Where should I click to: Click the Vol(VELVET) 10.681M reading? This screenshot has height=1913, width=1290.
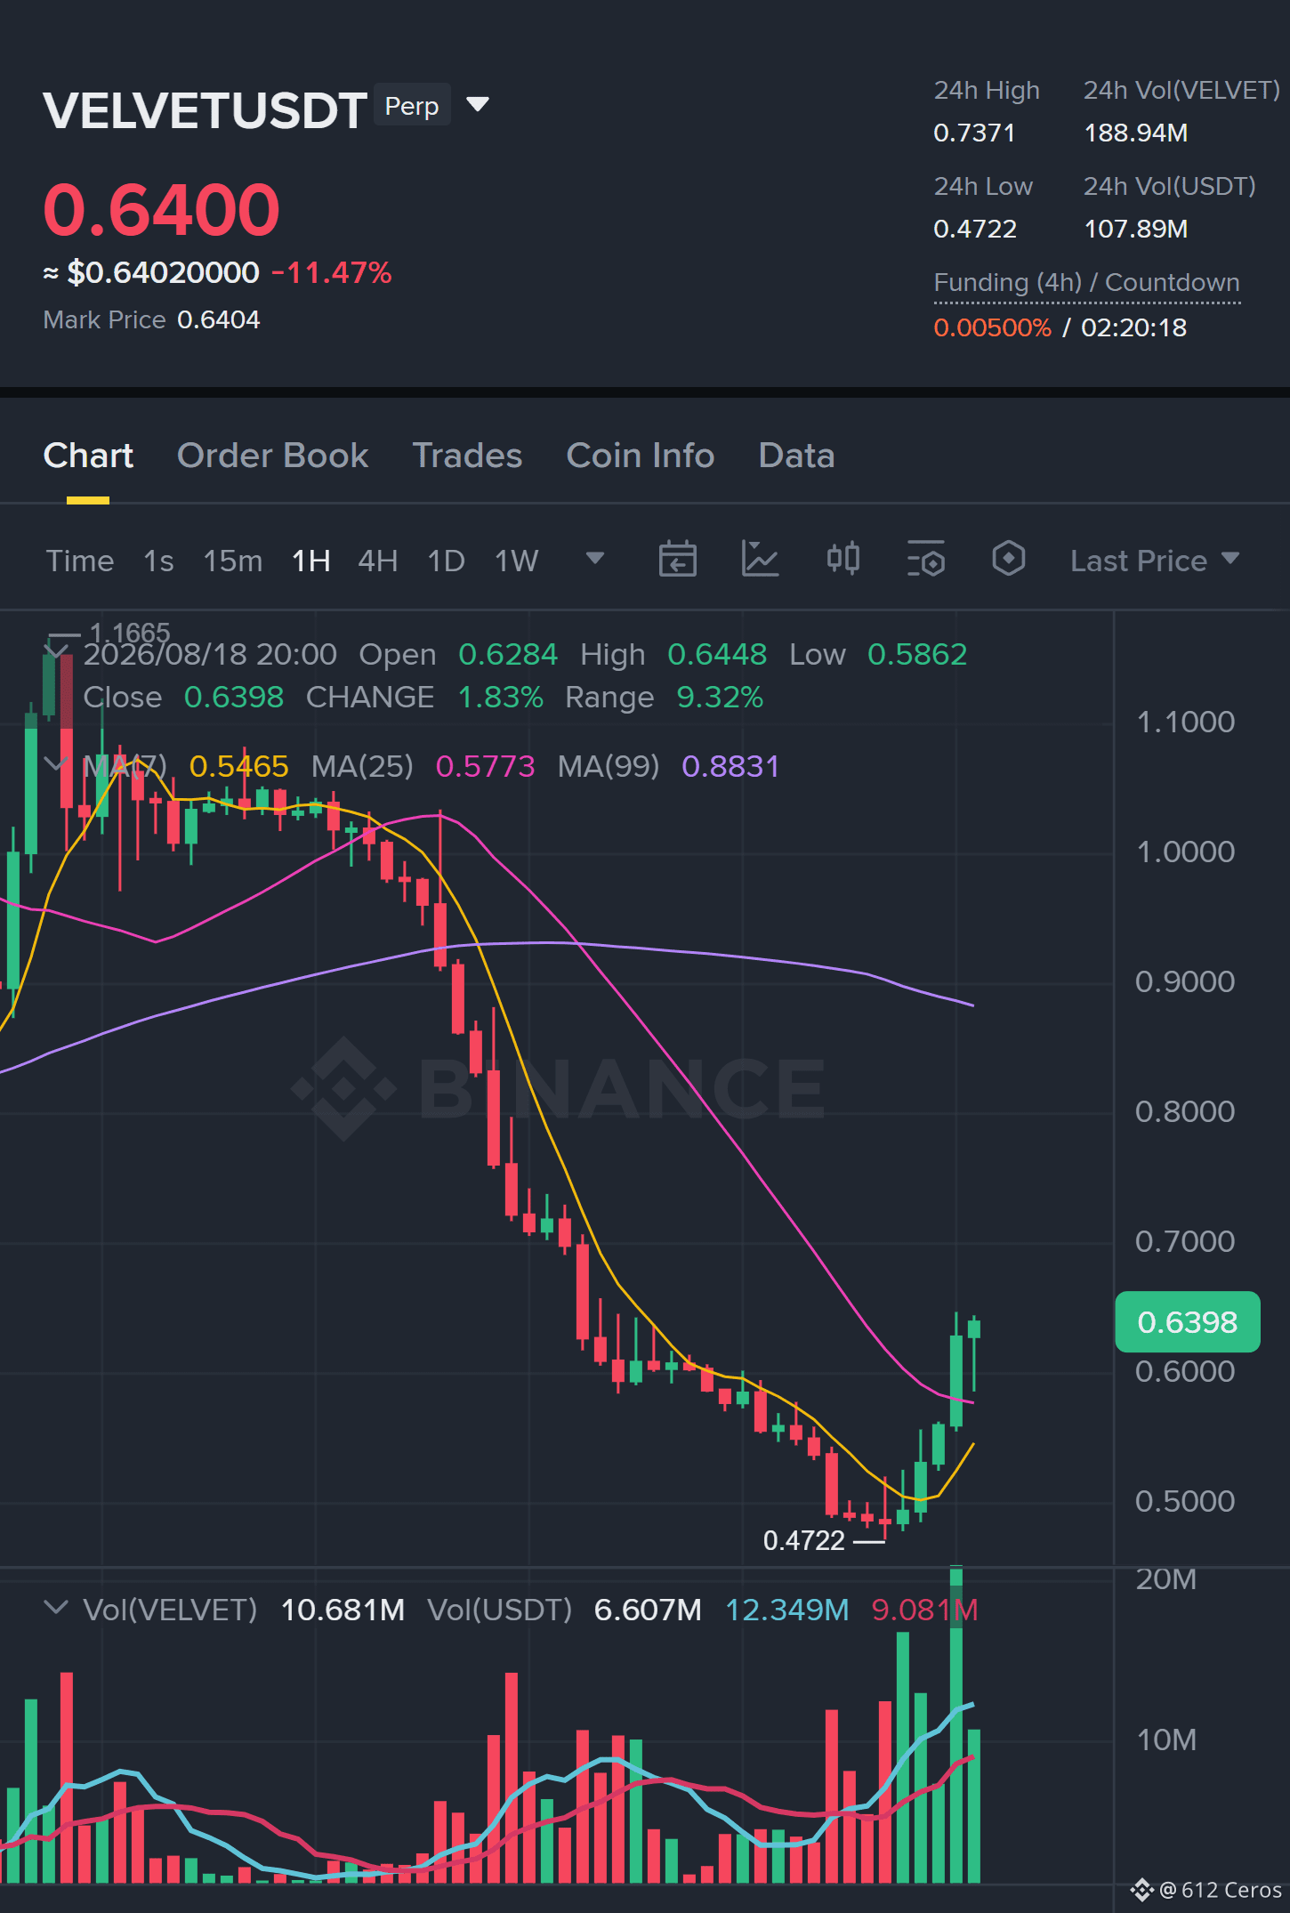[x=343, y=1610]
